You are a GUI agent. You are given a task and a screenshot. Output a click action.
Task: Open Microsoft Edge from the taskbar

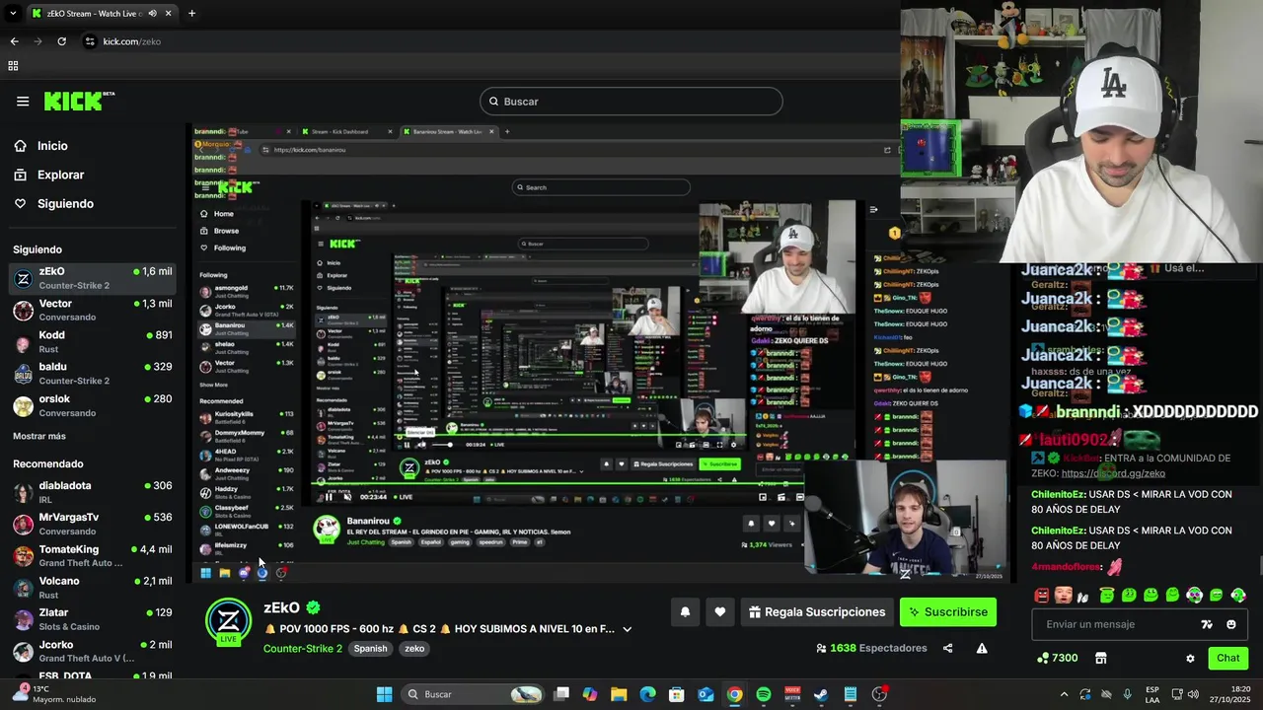pos(647,694)
